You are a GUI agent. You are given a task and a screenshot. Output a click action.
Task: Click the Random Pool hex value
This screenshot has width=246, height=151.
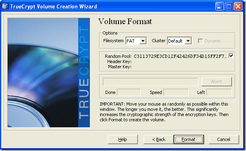click(180, 56)
